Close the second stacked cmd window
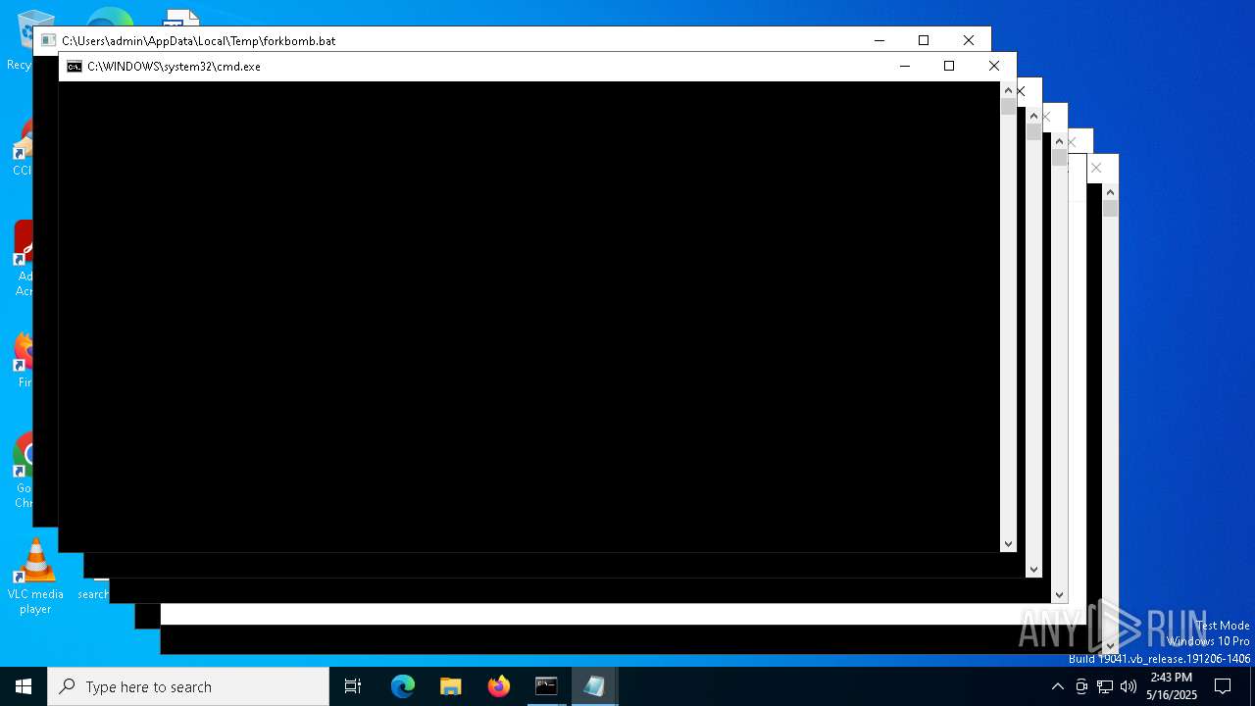Screen dimensions: 1255x706 pos(1022,91)
